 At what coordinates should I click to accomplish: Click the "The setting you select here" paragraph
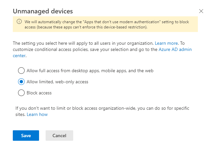point(102,49)
